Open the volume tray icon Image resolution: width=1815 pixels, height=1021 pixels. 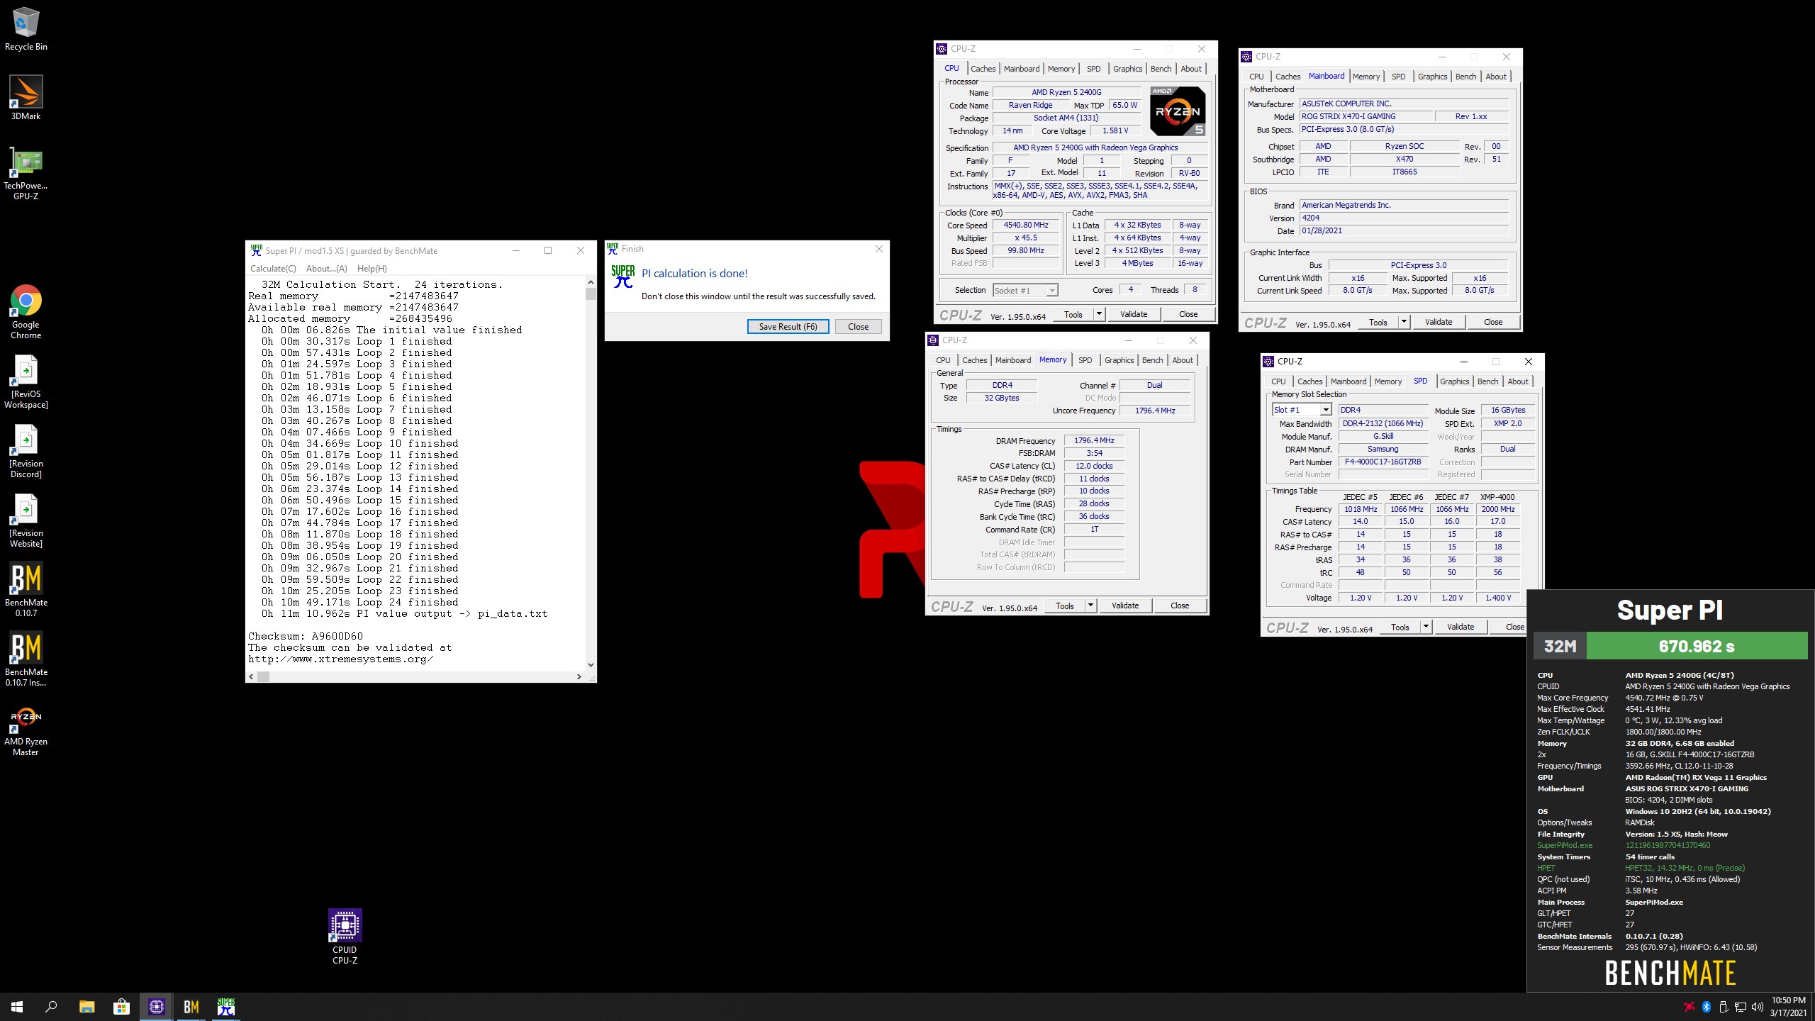point(1757,1007)
